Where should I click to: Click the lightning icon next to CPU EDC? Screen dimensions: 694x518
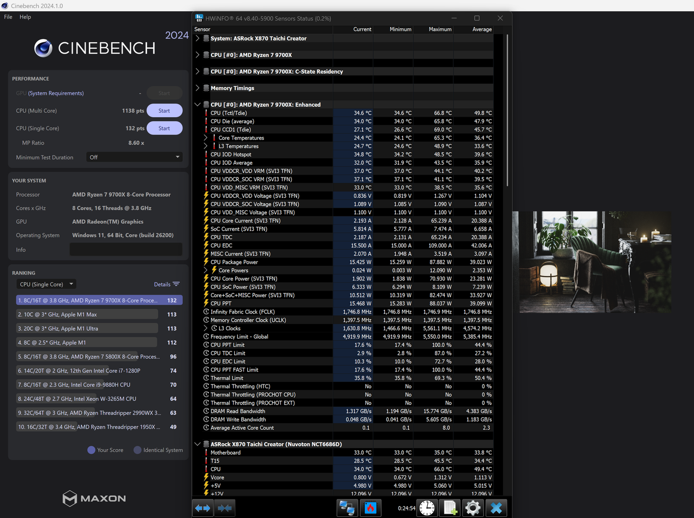[x=206, y=245]
